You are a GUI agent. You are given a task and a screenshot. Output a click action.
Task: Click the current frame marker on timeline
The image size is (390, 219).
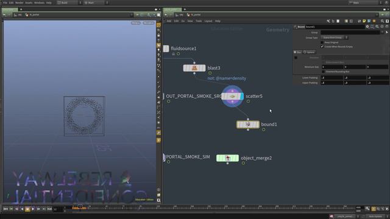(80, 207)
